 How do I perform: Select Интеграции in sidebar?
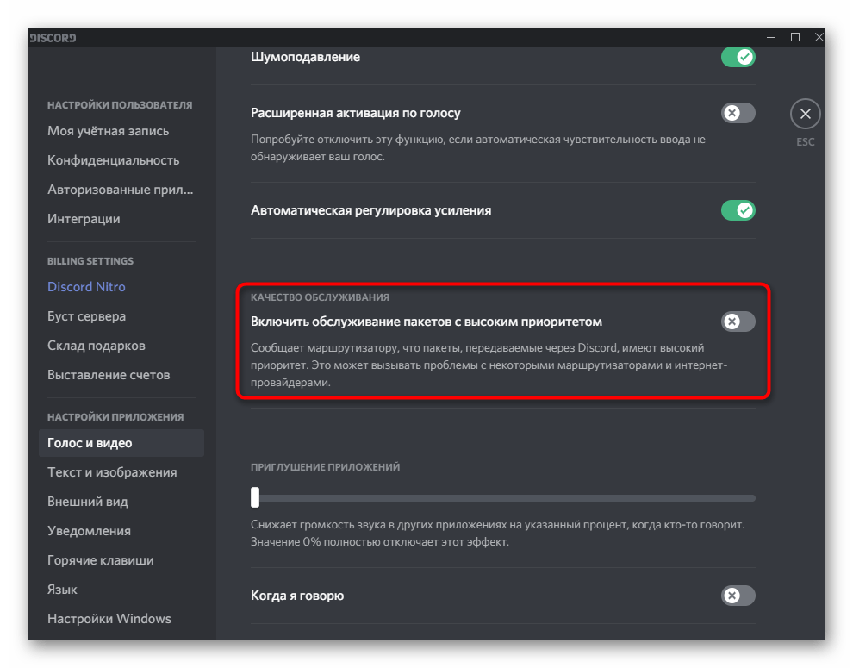pyautogui.click(x=84, y=219)
